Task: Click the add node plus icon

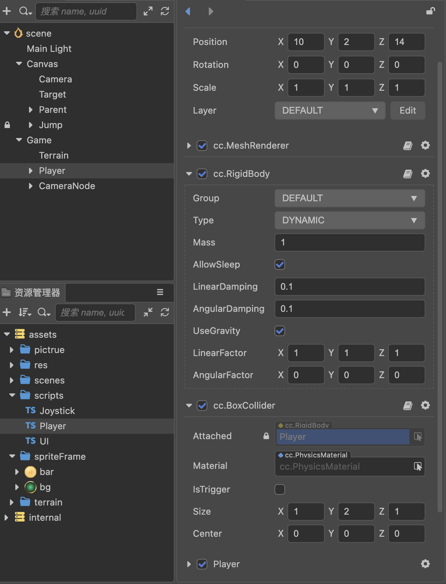Action: pos(7,11)
